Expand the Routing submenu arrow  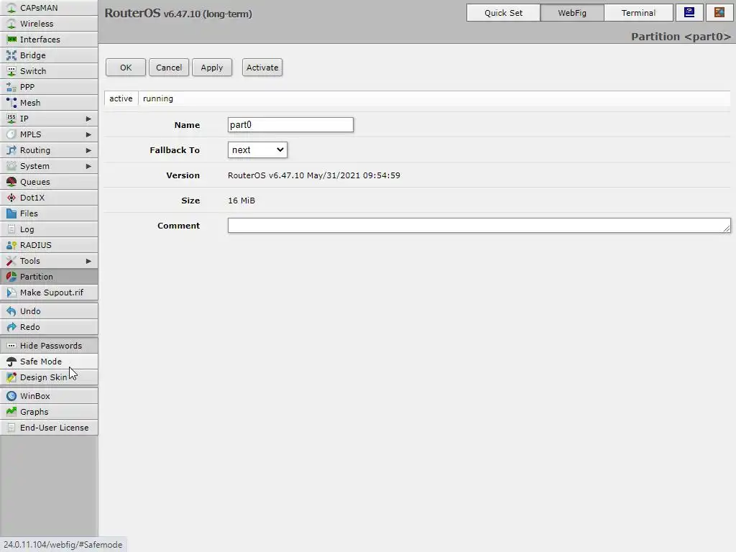coord(88,150)
